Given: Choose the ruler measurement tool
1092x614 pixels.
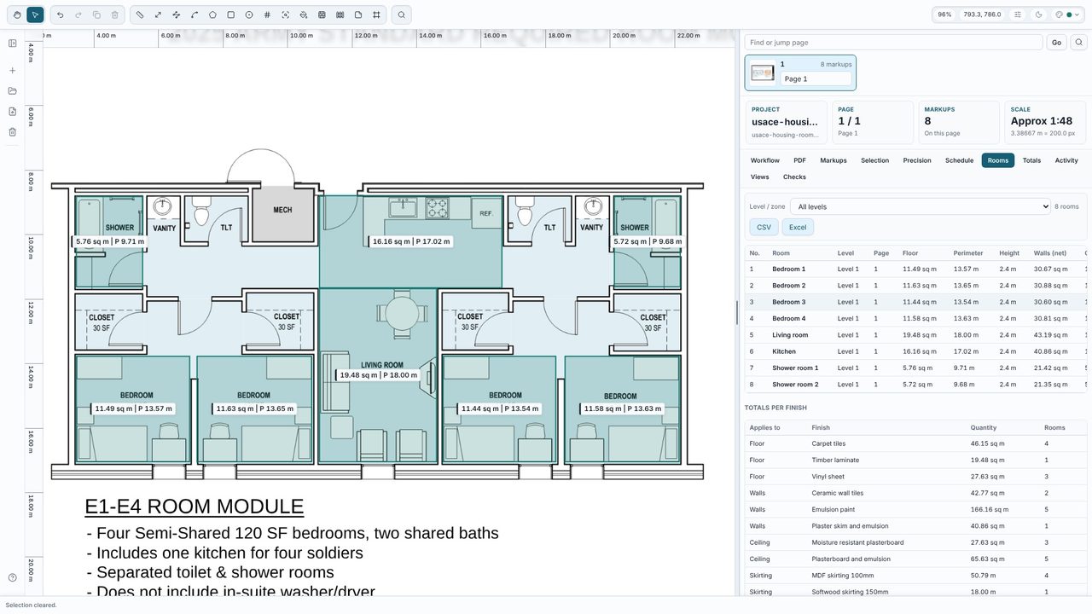Looking at the screenshot, I should 140,14.
